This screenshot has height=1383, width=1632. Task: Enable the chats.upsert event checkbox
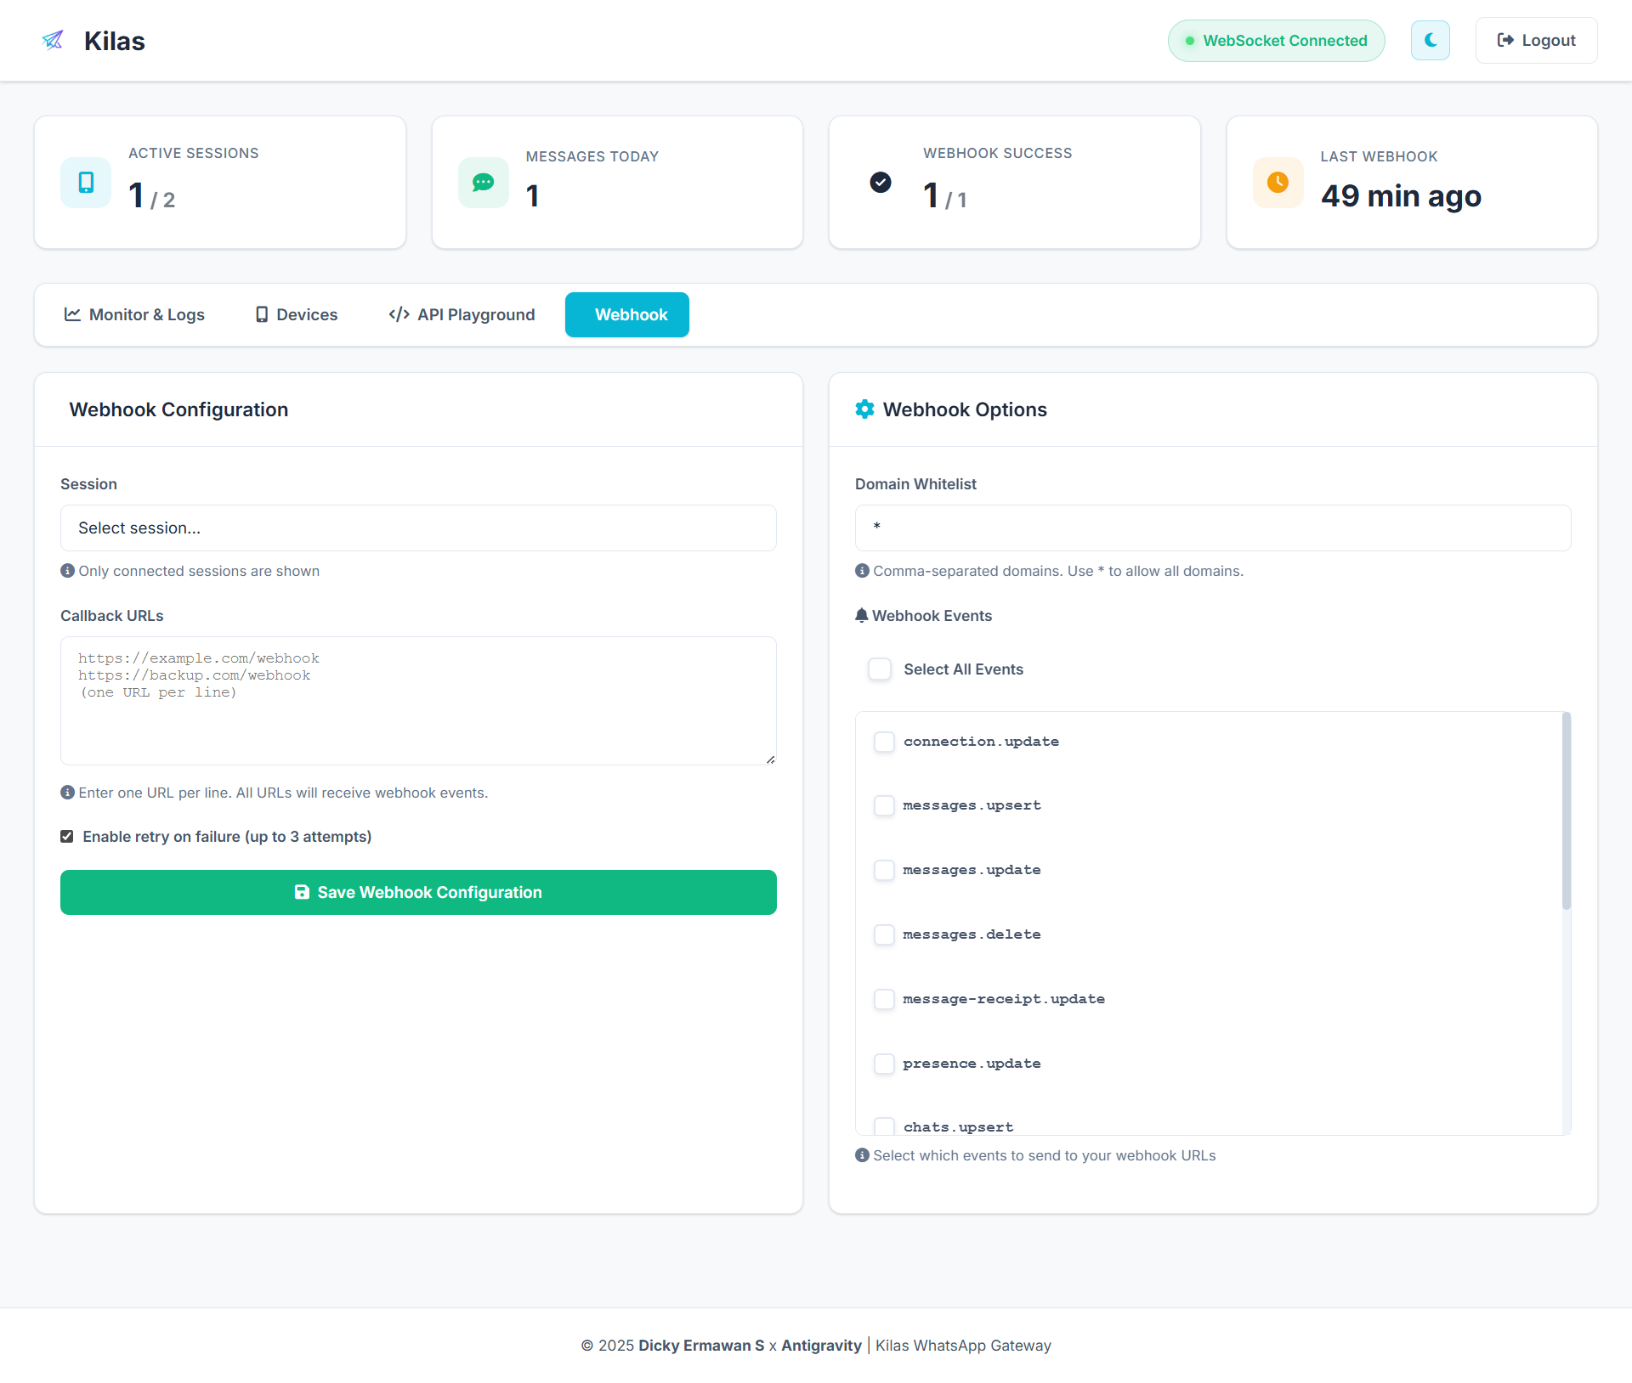(884, 1126)
